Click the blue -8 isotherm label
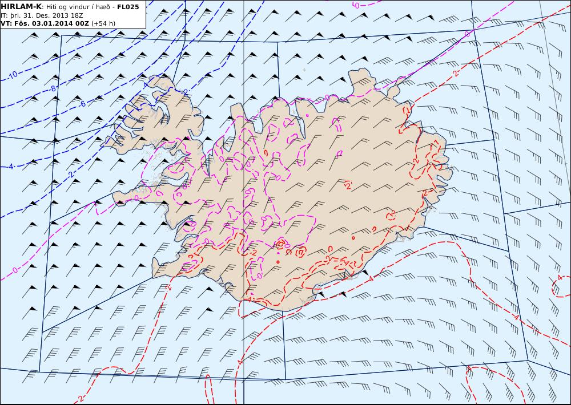This screenshot has height=405, width=571. coord(53,88)
